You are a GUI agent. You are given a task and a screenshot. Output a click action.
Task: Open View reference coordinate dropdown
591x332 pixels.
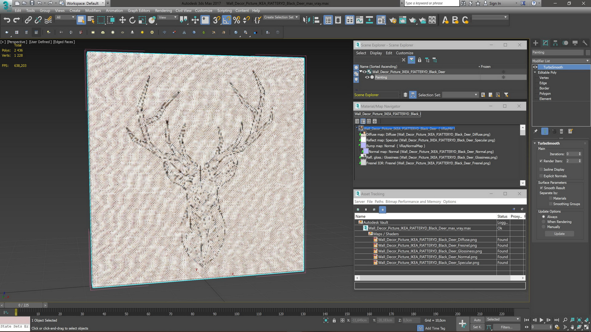pos(167,18)
